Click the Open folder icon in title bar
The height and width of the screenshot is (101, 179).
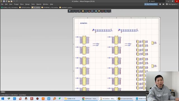coord(9,1)
